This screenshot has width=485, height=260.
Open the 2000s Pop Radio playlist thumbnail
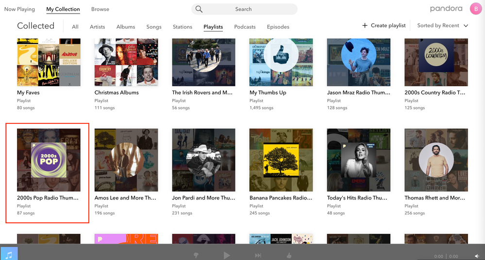point(49,160)
